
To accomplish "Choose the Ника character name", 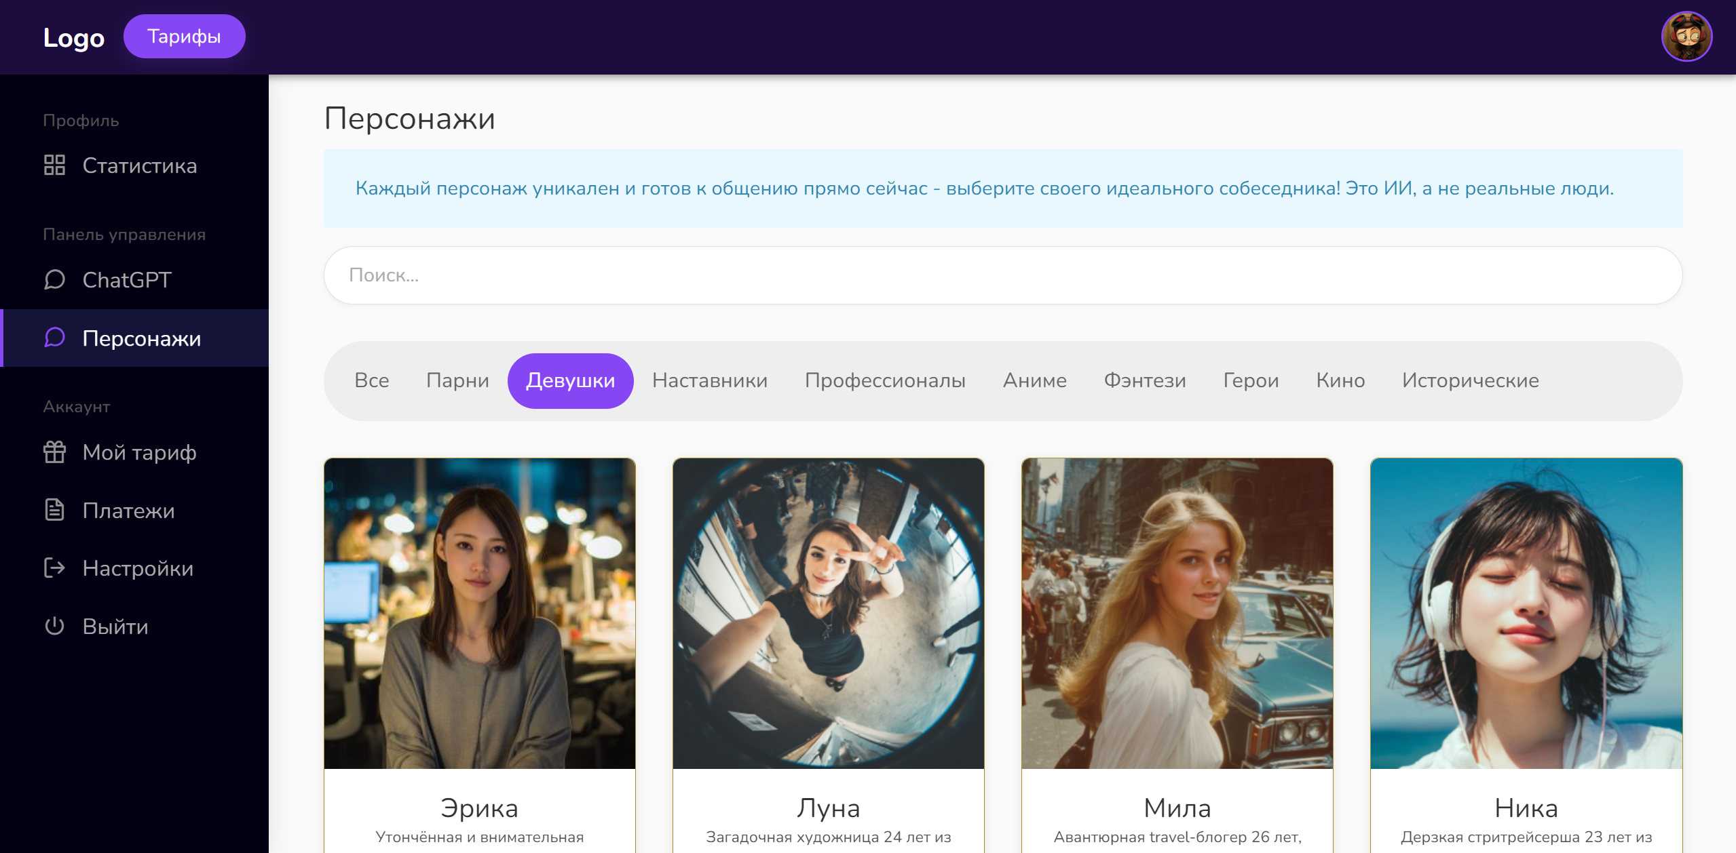I will tap(1526, 808).
